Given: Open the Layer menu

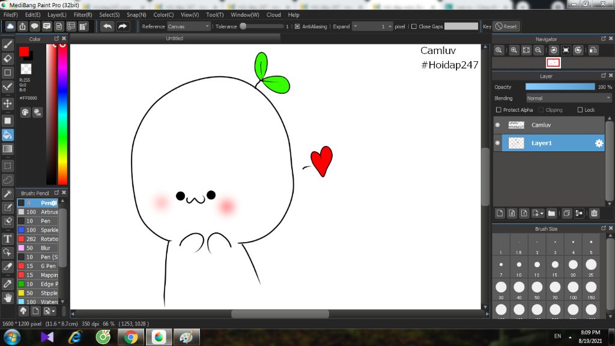Looking at the screenshot, I should (57, 14).
